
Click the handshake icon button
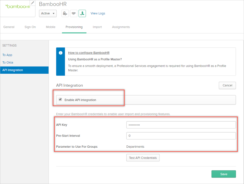(74, 13)
